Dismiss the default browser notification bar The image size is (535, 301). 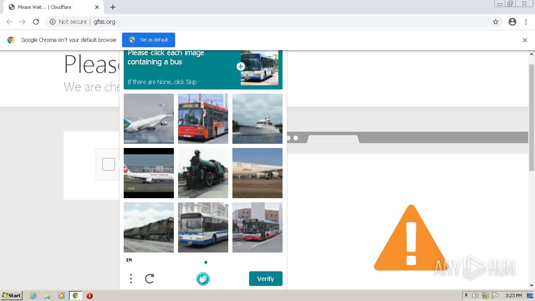pyautogui.click(x=525, y=40)
